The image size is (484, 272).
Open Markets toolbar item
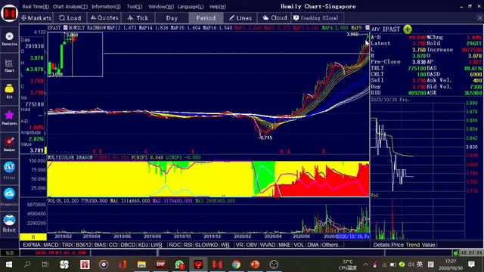(x=36, y=18)
